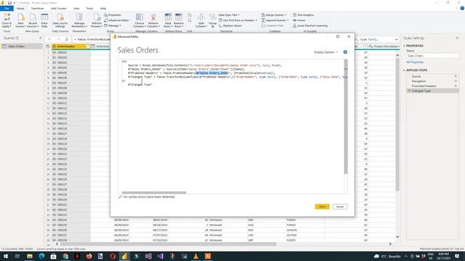The image size is (465, 261).
Task: Switch to the Help tab
Action: 103,8
